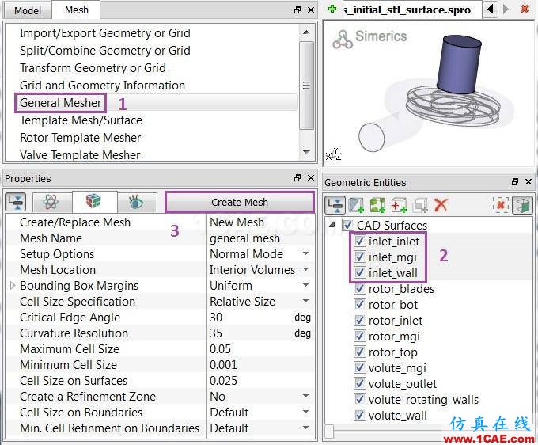538x445 pixels.
Task: Click the mesh list scrollbar down arrow
Action: (x=306, y=152)
